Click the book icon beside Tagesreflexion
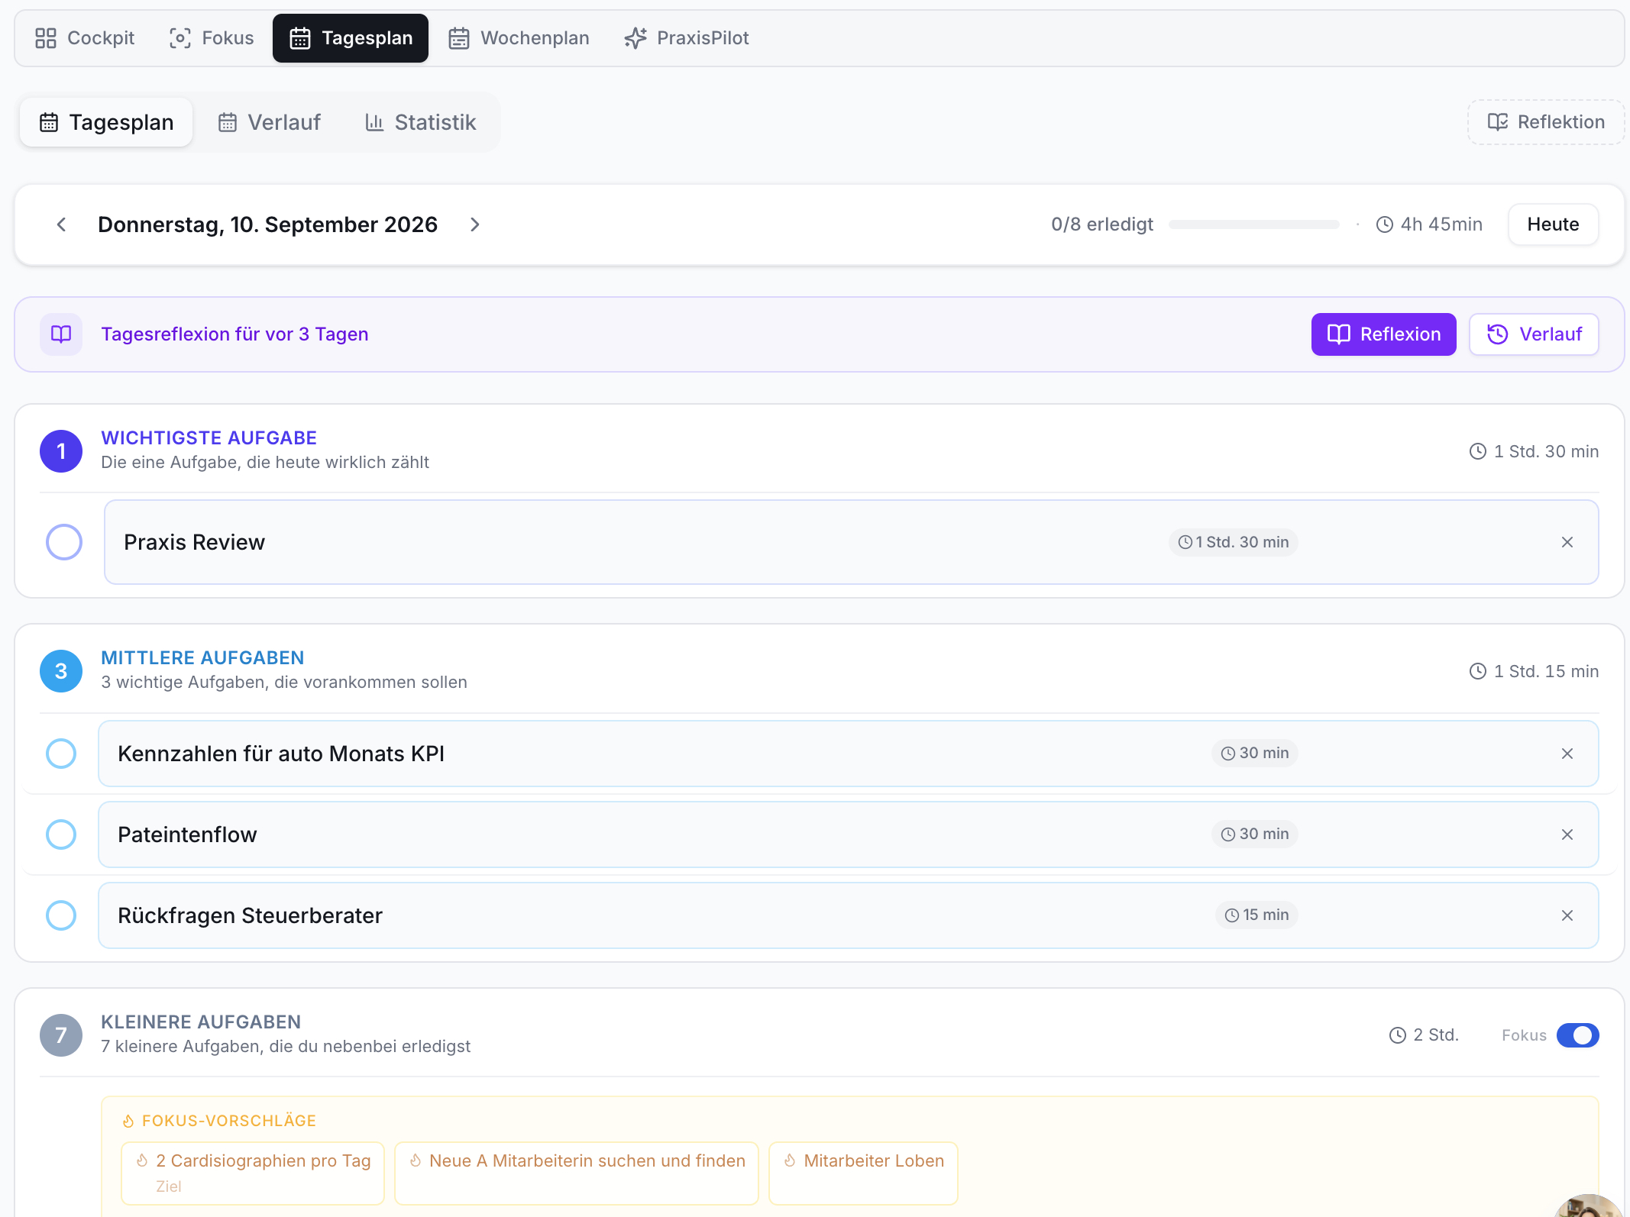Viewport: 1630px width, 1217px height. click(x=61, y=334)
